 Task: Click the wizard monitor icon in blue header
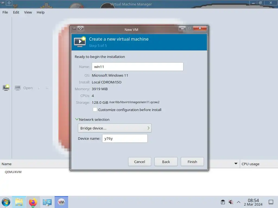point(80,42)
